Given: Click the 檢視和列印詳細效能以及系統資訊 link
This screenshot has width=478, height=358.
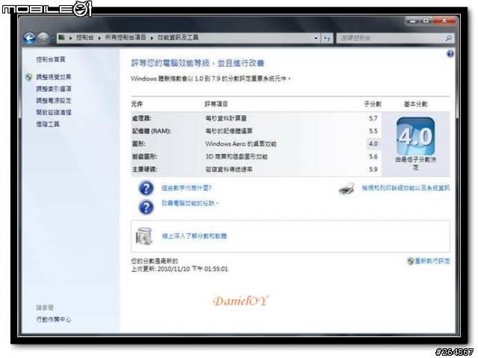Looking at the screenshot, I should [406, 188].
